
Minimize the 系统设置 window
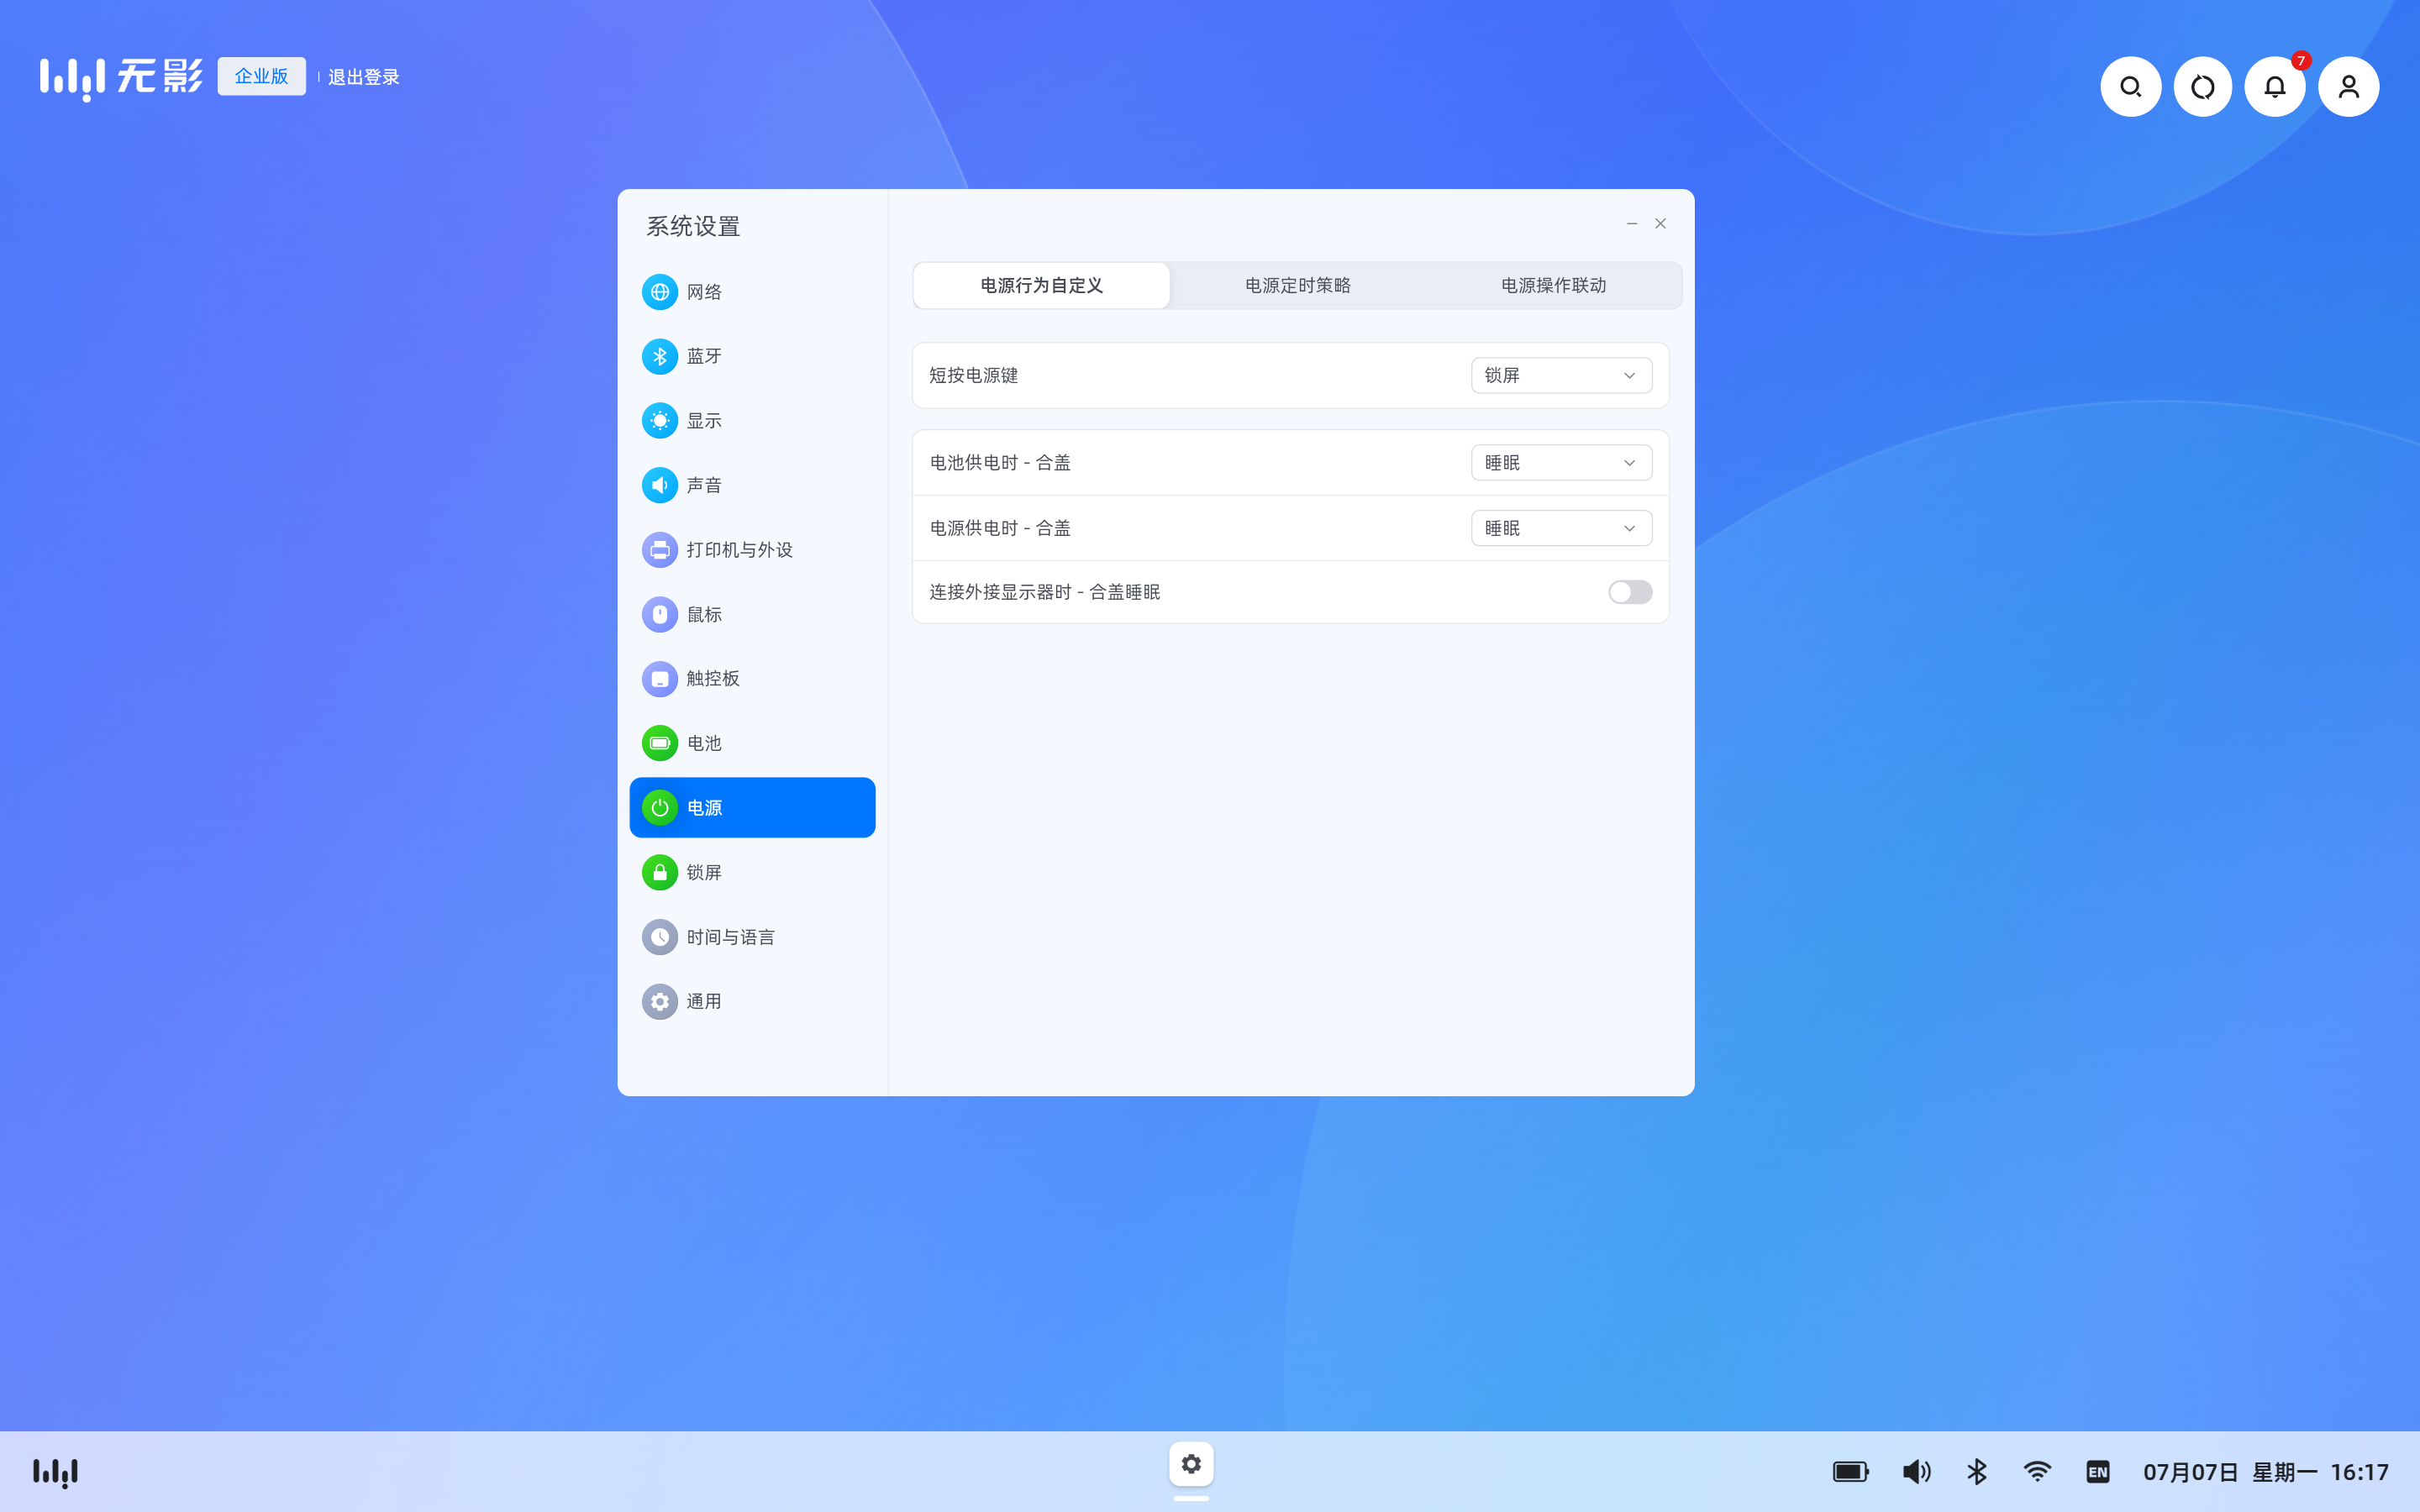1631,224
